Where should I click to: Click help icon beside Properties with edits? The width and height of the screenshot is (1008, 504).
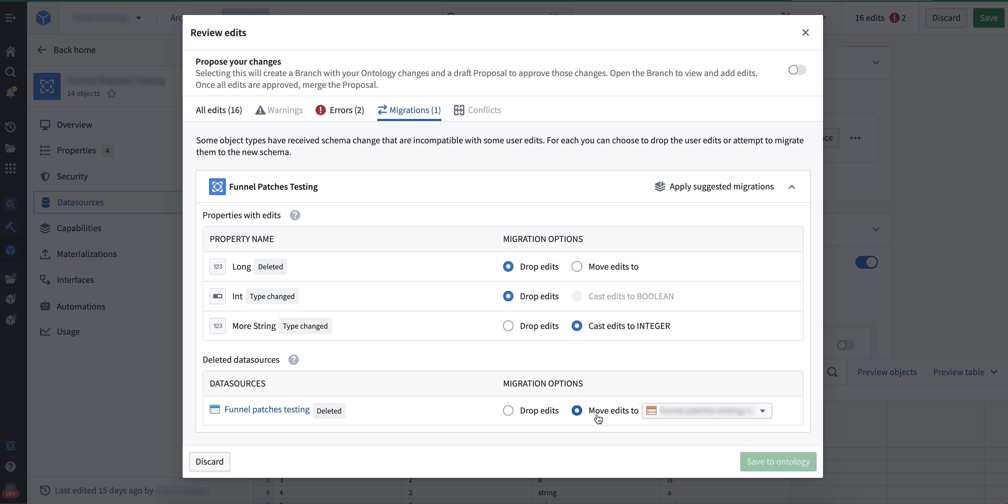click(x=295, y=215)
